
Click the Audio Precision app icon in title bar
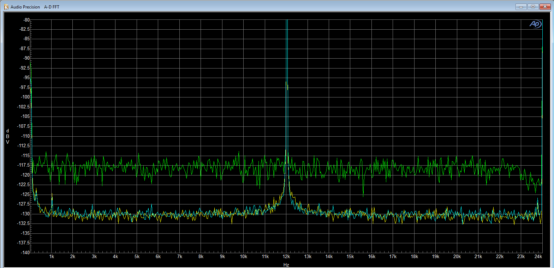[6, 7]
